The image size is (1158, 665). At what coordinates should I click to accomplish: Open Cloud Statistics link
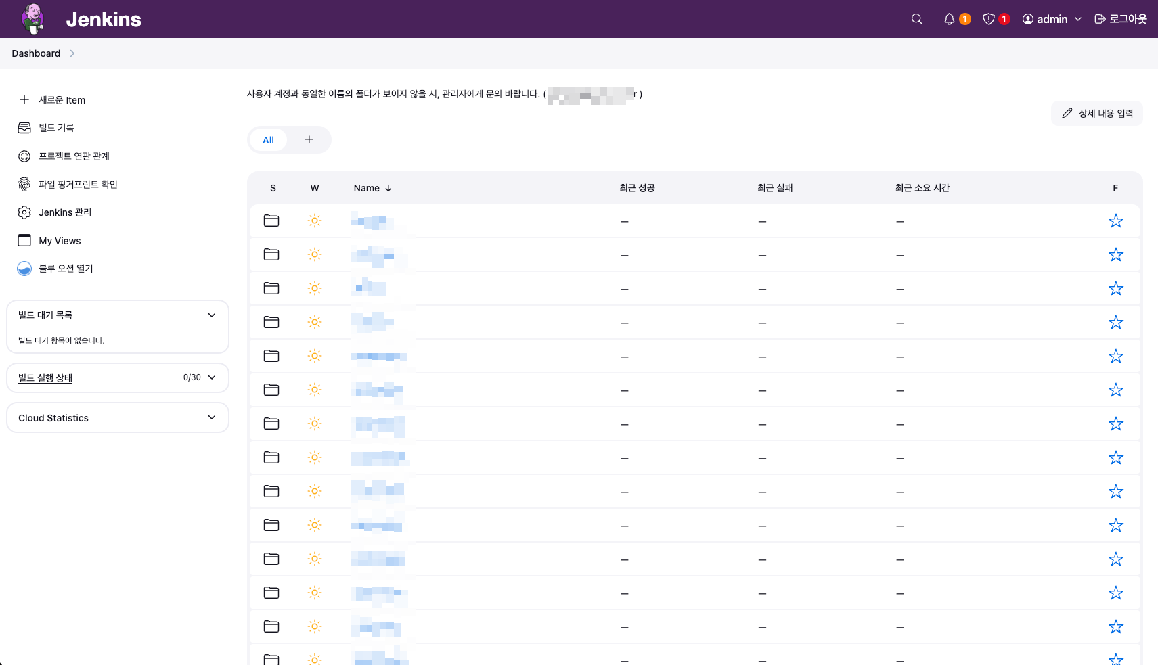pyautogui.click(x=53, y=418)
